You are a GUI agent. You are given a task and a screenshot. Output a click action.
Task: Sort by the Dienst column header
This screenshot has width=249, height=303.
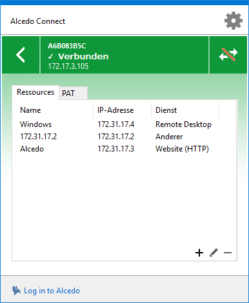click(x=185, y=110)
